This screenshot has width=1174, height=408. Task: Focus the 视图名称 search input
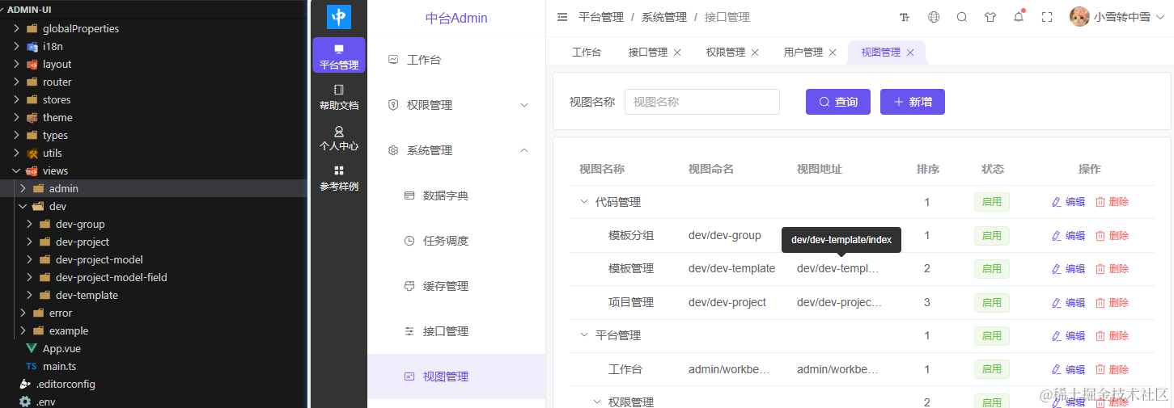702,102
